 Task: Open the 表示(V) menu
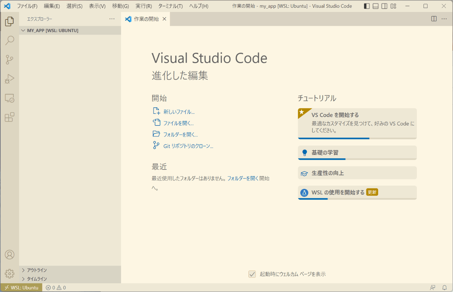tap(97, 6)
